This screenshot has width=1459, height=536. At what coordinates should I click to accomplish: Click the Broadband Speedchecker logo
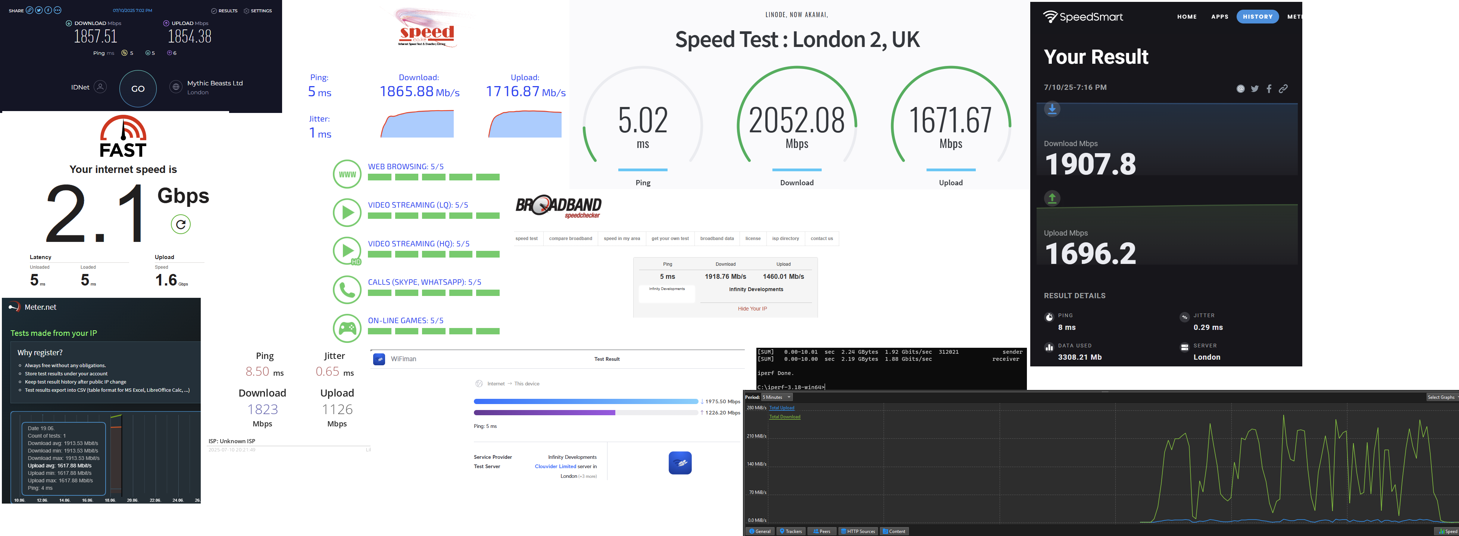tap(559, 207)
